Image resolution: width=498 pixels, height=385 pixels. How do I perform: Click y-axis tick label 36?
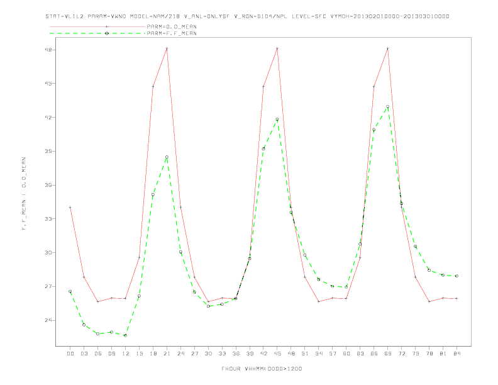pos(48,185)
